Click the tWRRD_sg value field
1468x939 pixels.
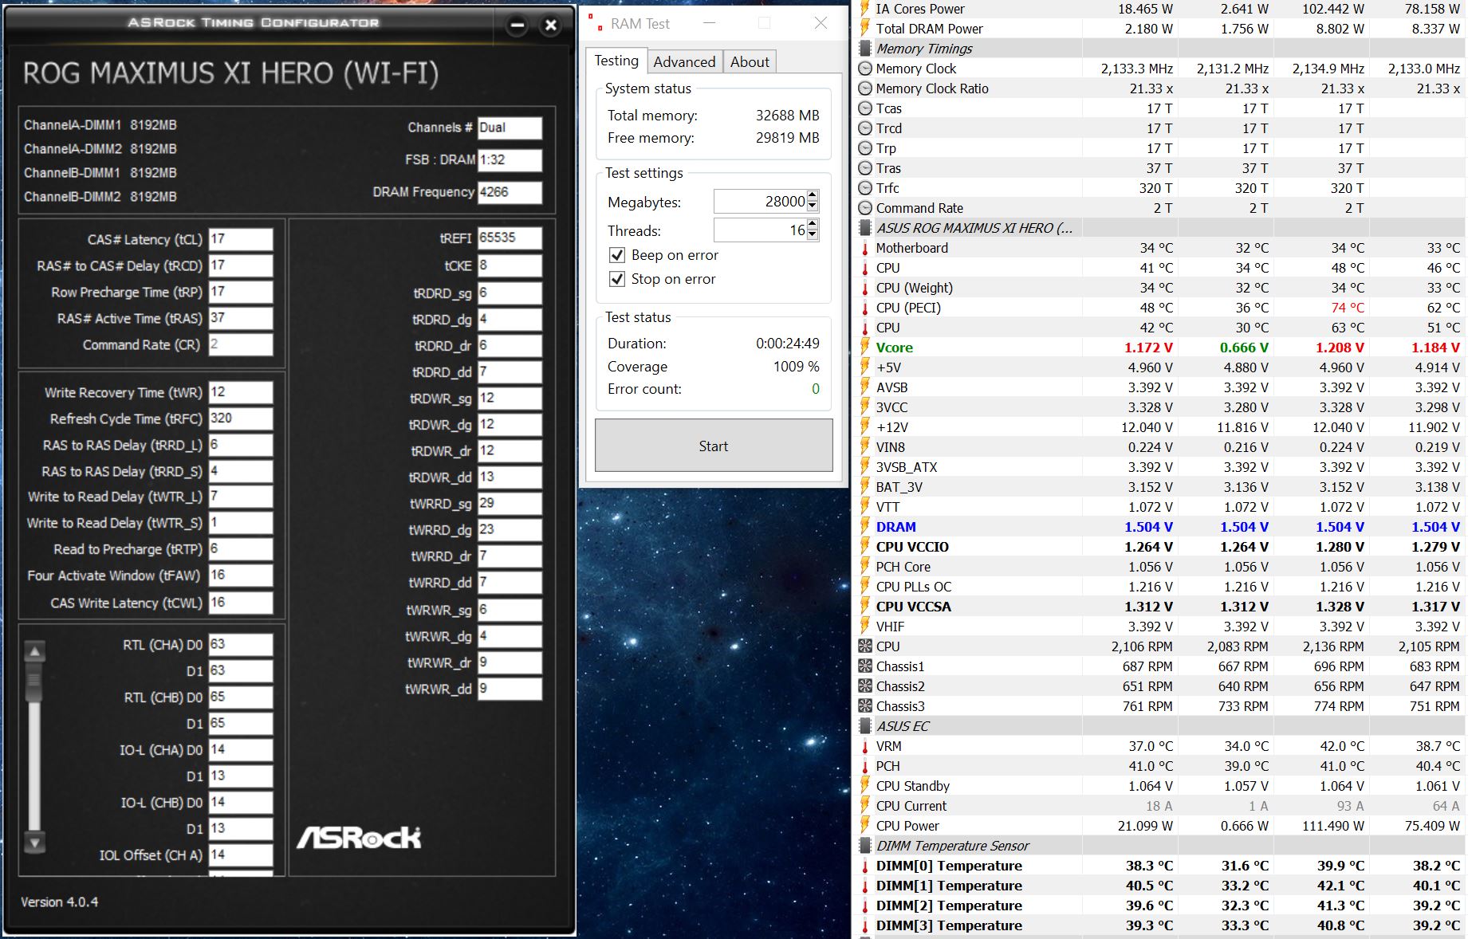coord(510,504)
